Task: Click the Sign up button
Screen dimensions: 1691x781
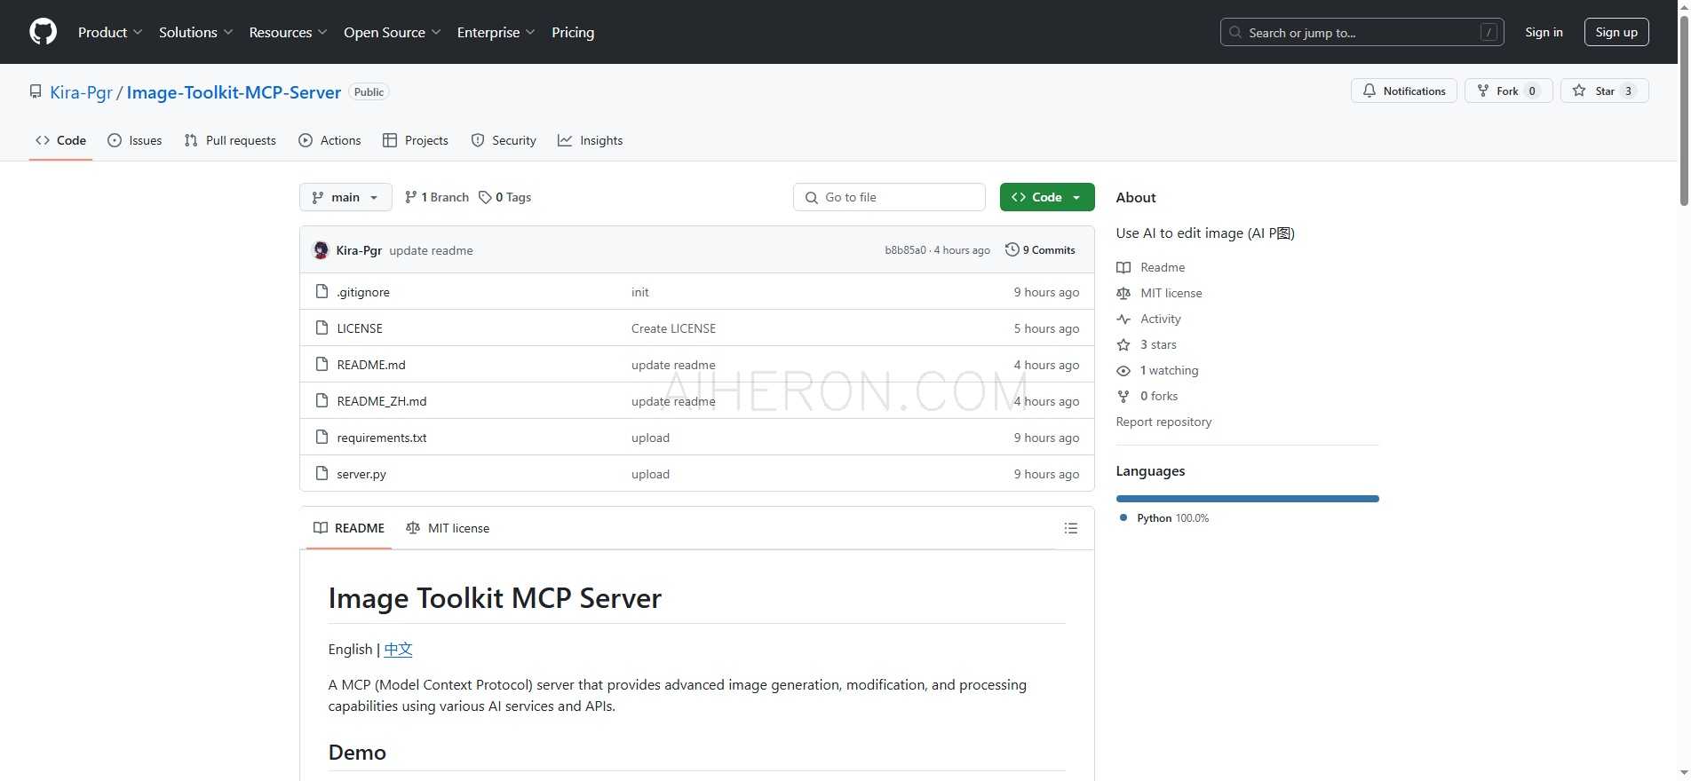Action: click(x=1616, y=32)
